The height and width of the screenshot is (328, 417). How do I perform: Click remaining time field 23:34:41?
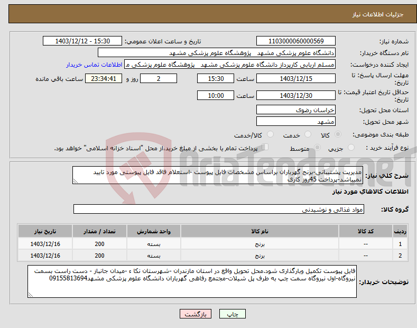104,78
